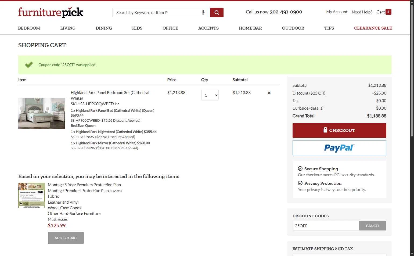Click the Montage protection plan thumbnail
The height and width of the screenshot is (256, 414).
click(32, 195)
